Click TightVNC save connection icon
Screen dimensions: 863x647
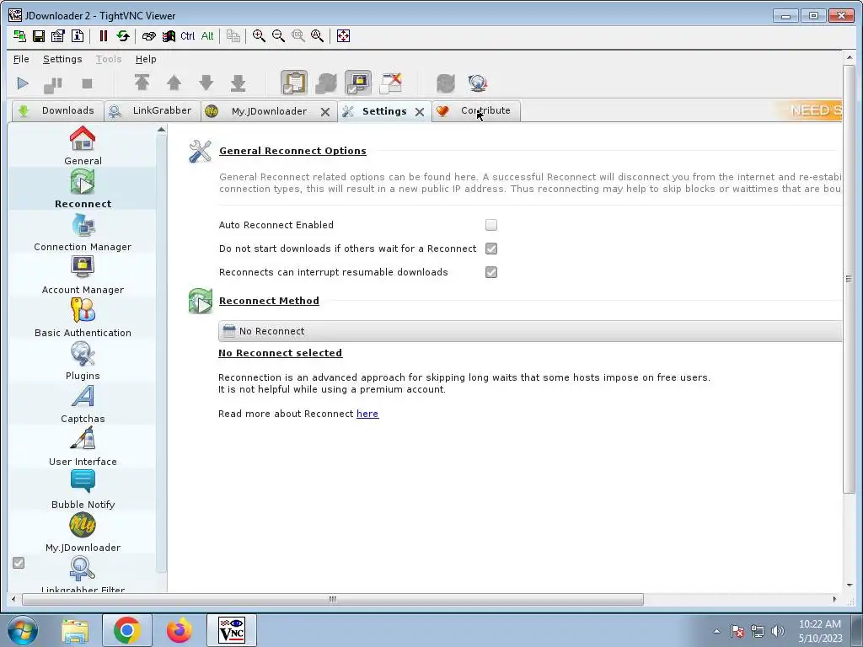[x=39, y=36]
